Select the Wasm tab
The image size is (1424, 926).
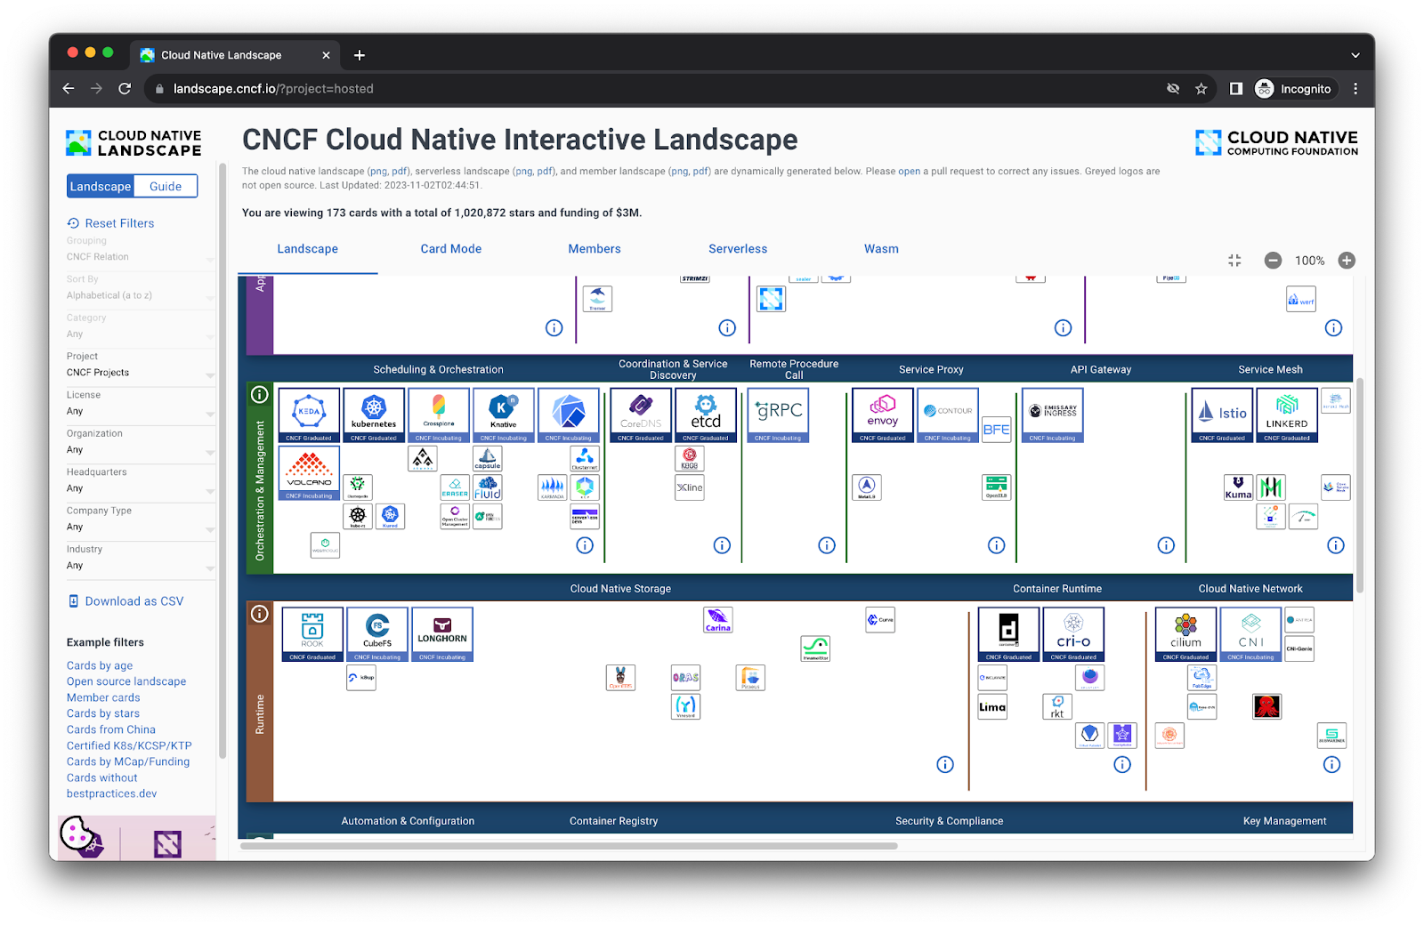tap(881, 249)
